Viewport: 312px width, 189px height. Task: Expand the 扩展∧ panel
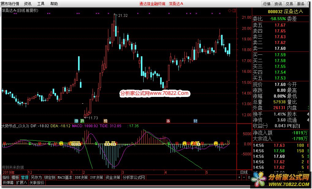pos(21,183)
